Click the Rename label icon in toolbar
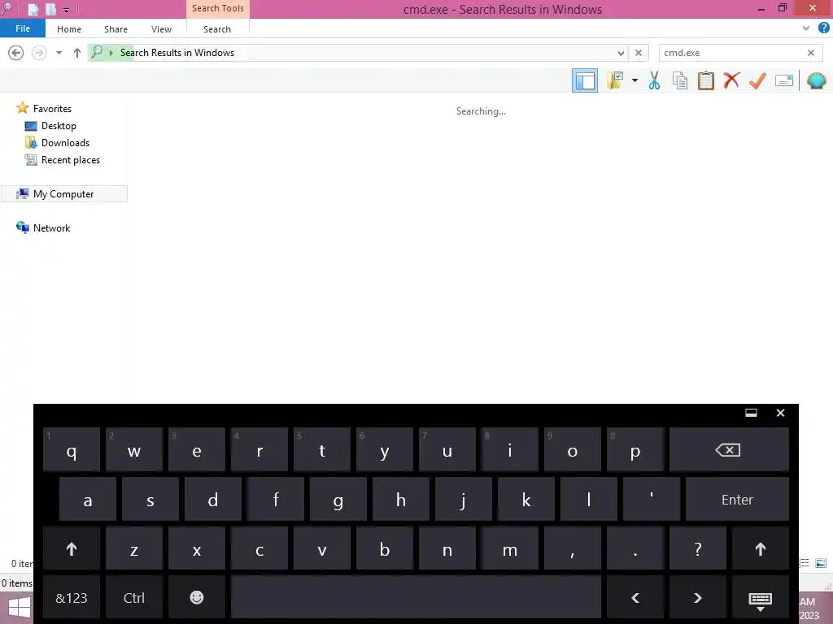The image size is (833, 624). [784, 80]
